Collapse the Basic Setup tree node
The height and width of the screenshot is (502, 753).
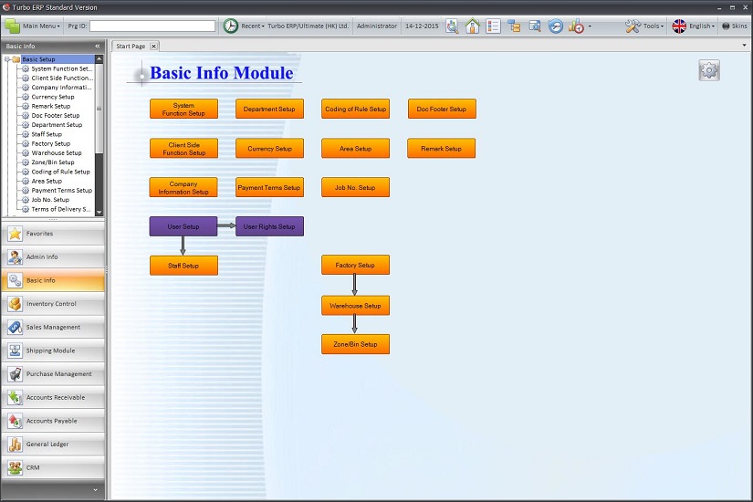7,59
